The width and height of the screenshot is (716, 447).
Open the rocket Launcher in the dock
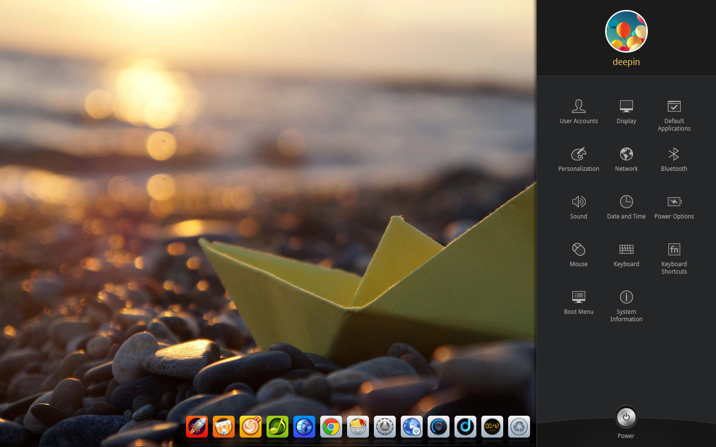[197, 427]
